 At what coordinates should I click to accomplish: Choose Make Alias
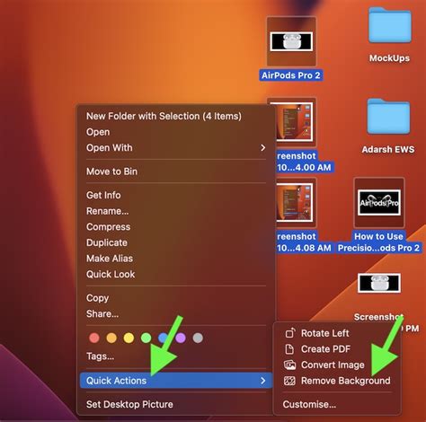(x=110, y=259)
